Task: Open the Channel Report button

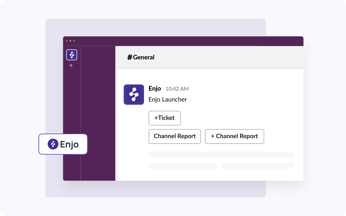Action: click(x=175, y=136)
